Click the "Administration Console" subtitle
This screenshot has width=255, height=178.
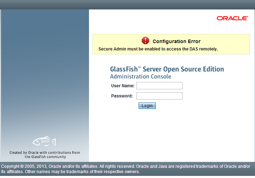point(140,76)
